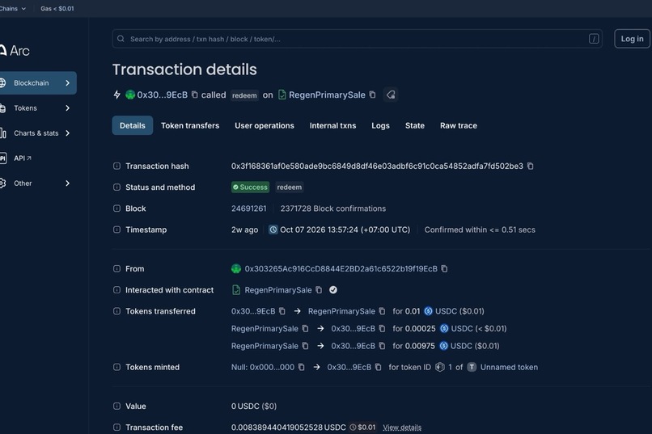Open block 24691261
Viewport: 652px width, 434px height.
click(x=248, y=209)
